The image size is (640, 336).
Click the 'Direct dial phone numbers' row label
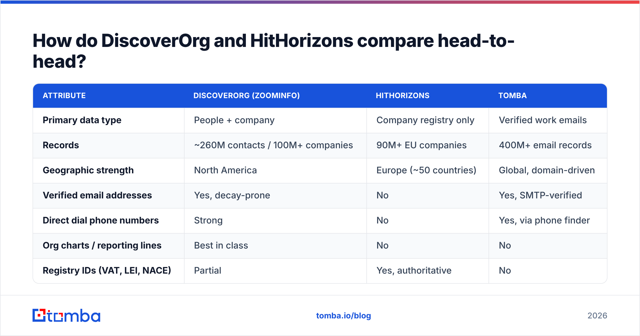point(101,221)
